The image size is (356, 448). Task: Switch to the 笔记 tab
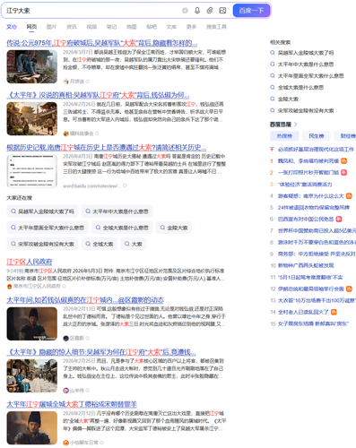[x=111, y=27]
